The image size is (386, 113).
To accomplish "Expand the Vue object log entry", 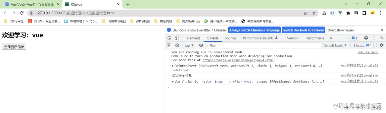I will 173,82.
